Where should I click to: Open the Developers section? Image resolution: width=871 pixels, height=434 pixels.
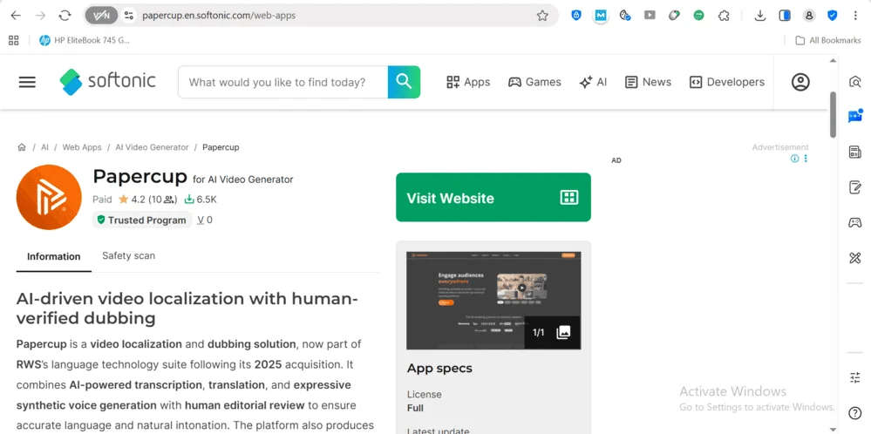(x=726, y=82)
